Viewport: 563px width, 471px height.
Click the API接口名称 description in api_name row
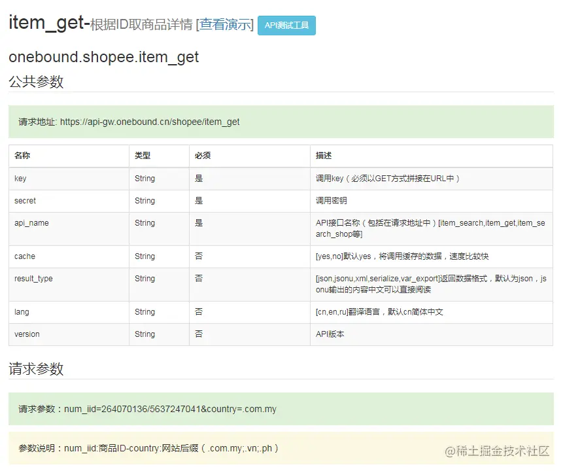point(430,228)
